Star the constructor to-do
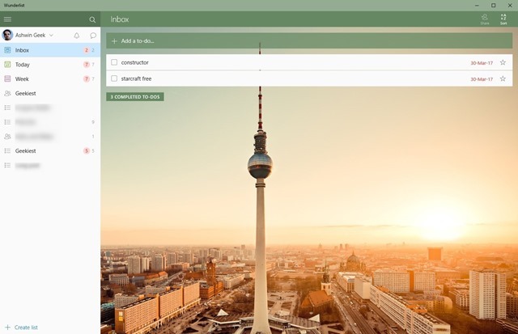518x334 pixels. [x=503, y=62]
